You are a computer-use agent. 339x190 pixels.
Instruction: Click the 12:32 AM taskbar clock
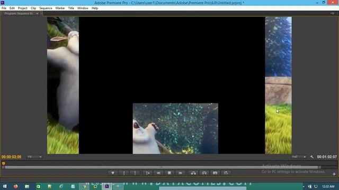(x=328, y=186)
